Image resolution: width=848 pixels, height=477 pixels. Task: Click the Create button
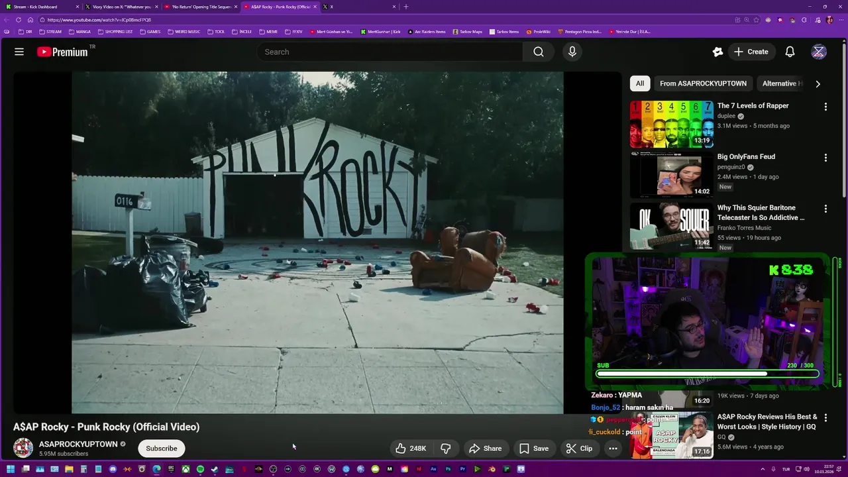751,52
